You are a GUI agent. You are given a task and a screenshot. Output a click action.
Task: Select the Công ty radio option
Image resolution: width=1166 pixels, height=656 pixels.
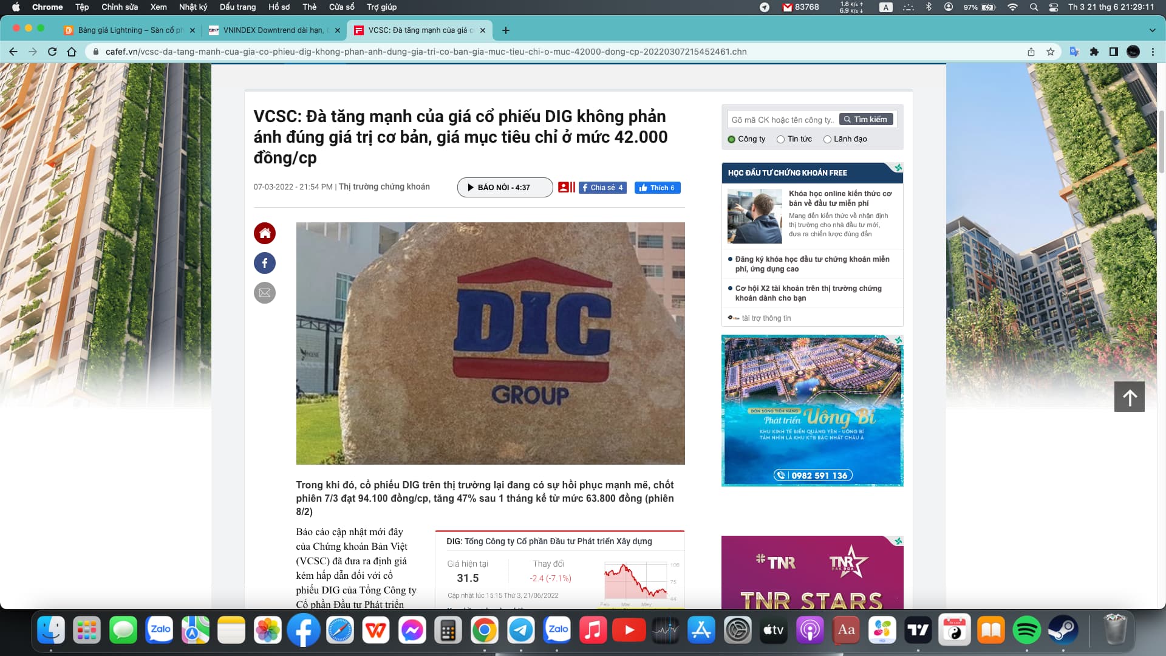tap(732, 139)
